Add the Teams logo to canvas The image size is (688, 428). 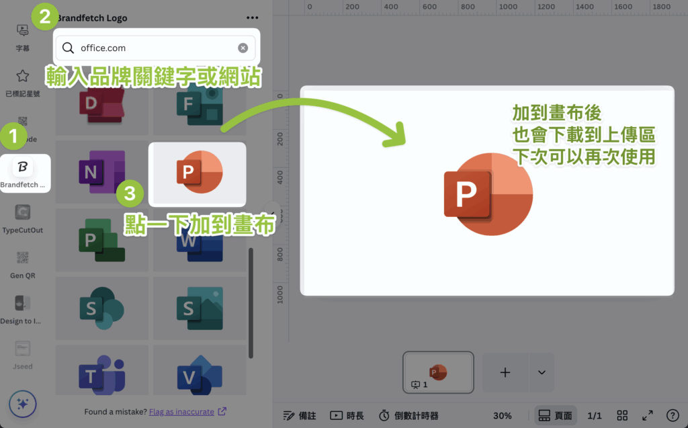pos(102,370)
